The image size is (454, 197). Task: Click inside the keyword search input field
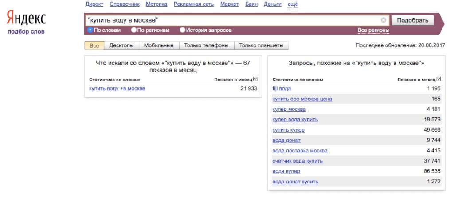click(x=231, y=20)
